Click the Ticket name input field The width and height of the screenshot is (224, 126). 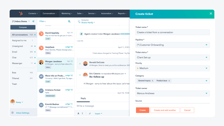[x=172, y=32]
